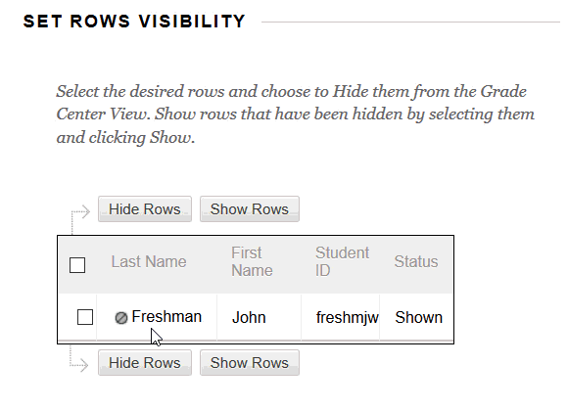Sort by the Student ID column header
Viewport: 568px width, 411px height.
click(342, 261)
